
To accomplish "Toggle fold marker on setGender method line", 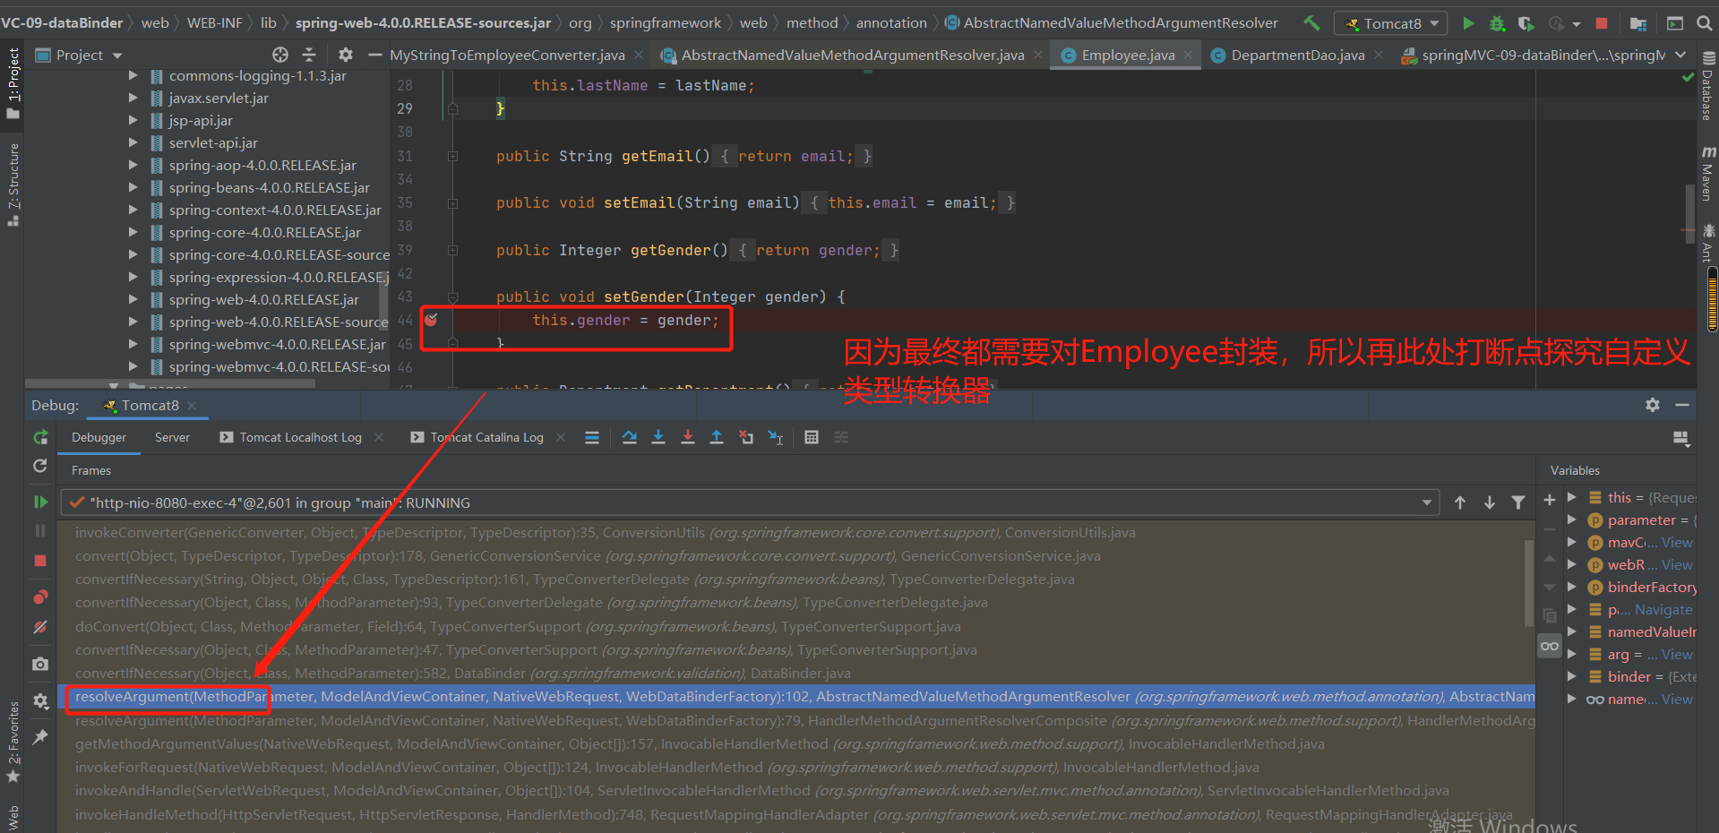I will (452, 296).
